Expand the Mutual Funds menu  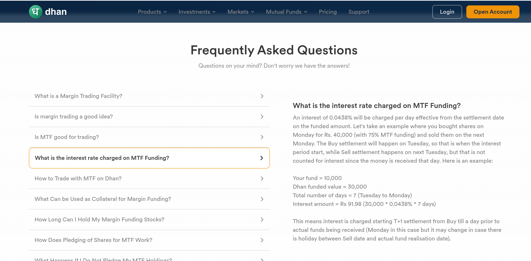point(286,12)
